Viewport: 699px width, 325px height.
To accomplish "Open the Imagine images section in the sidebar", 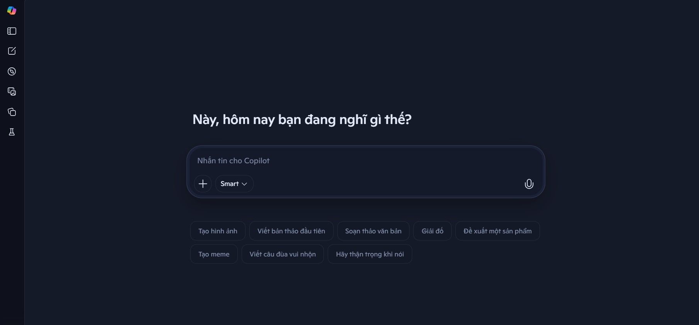I will [12, 92].
